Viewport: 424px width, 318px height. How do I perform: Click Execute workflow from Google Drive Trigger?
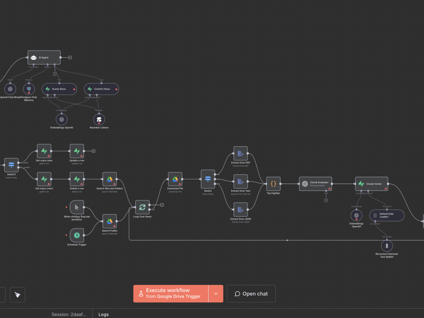[x=170, y=294]
